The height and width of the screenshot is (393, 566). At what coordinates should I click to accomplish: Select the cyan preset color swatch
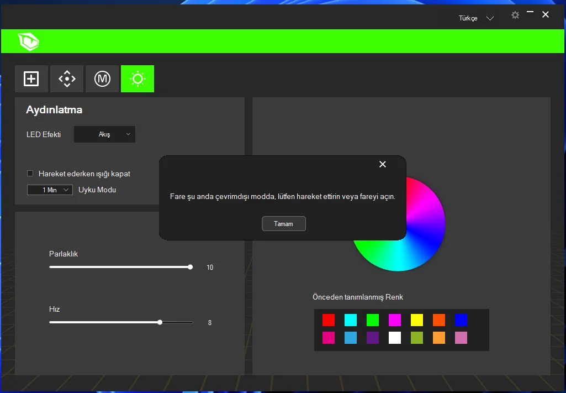(351, 320)
